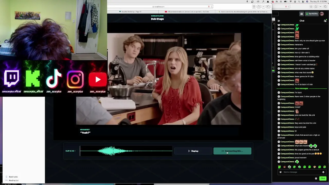Jump to New messages divider in chat
Viewport: 329px width, 185px height.
point(302,88)
